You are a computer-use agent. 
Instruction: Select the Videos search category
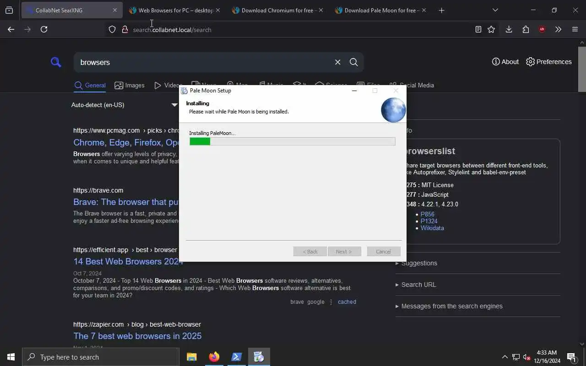168,85
